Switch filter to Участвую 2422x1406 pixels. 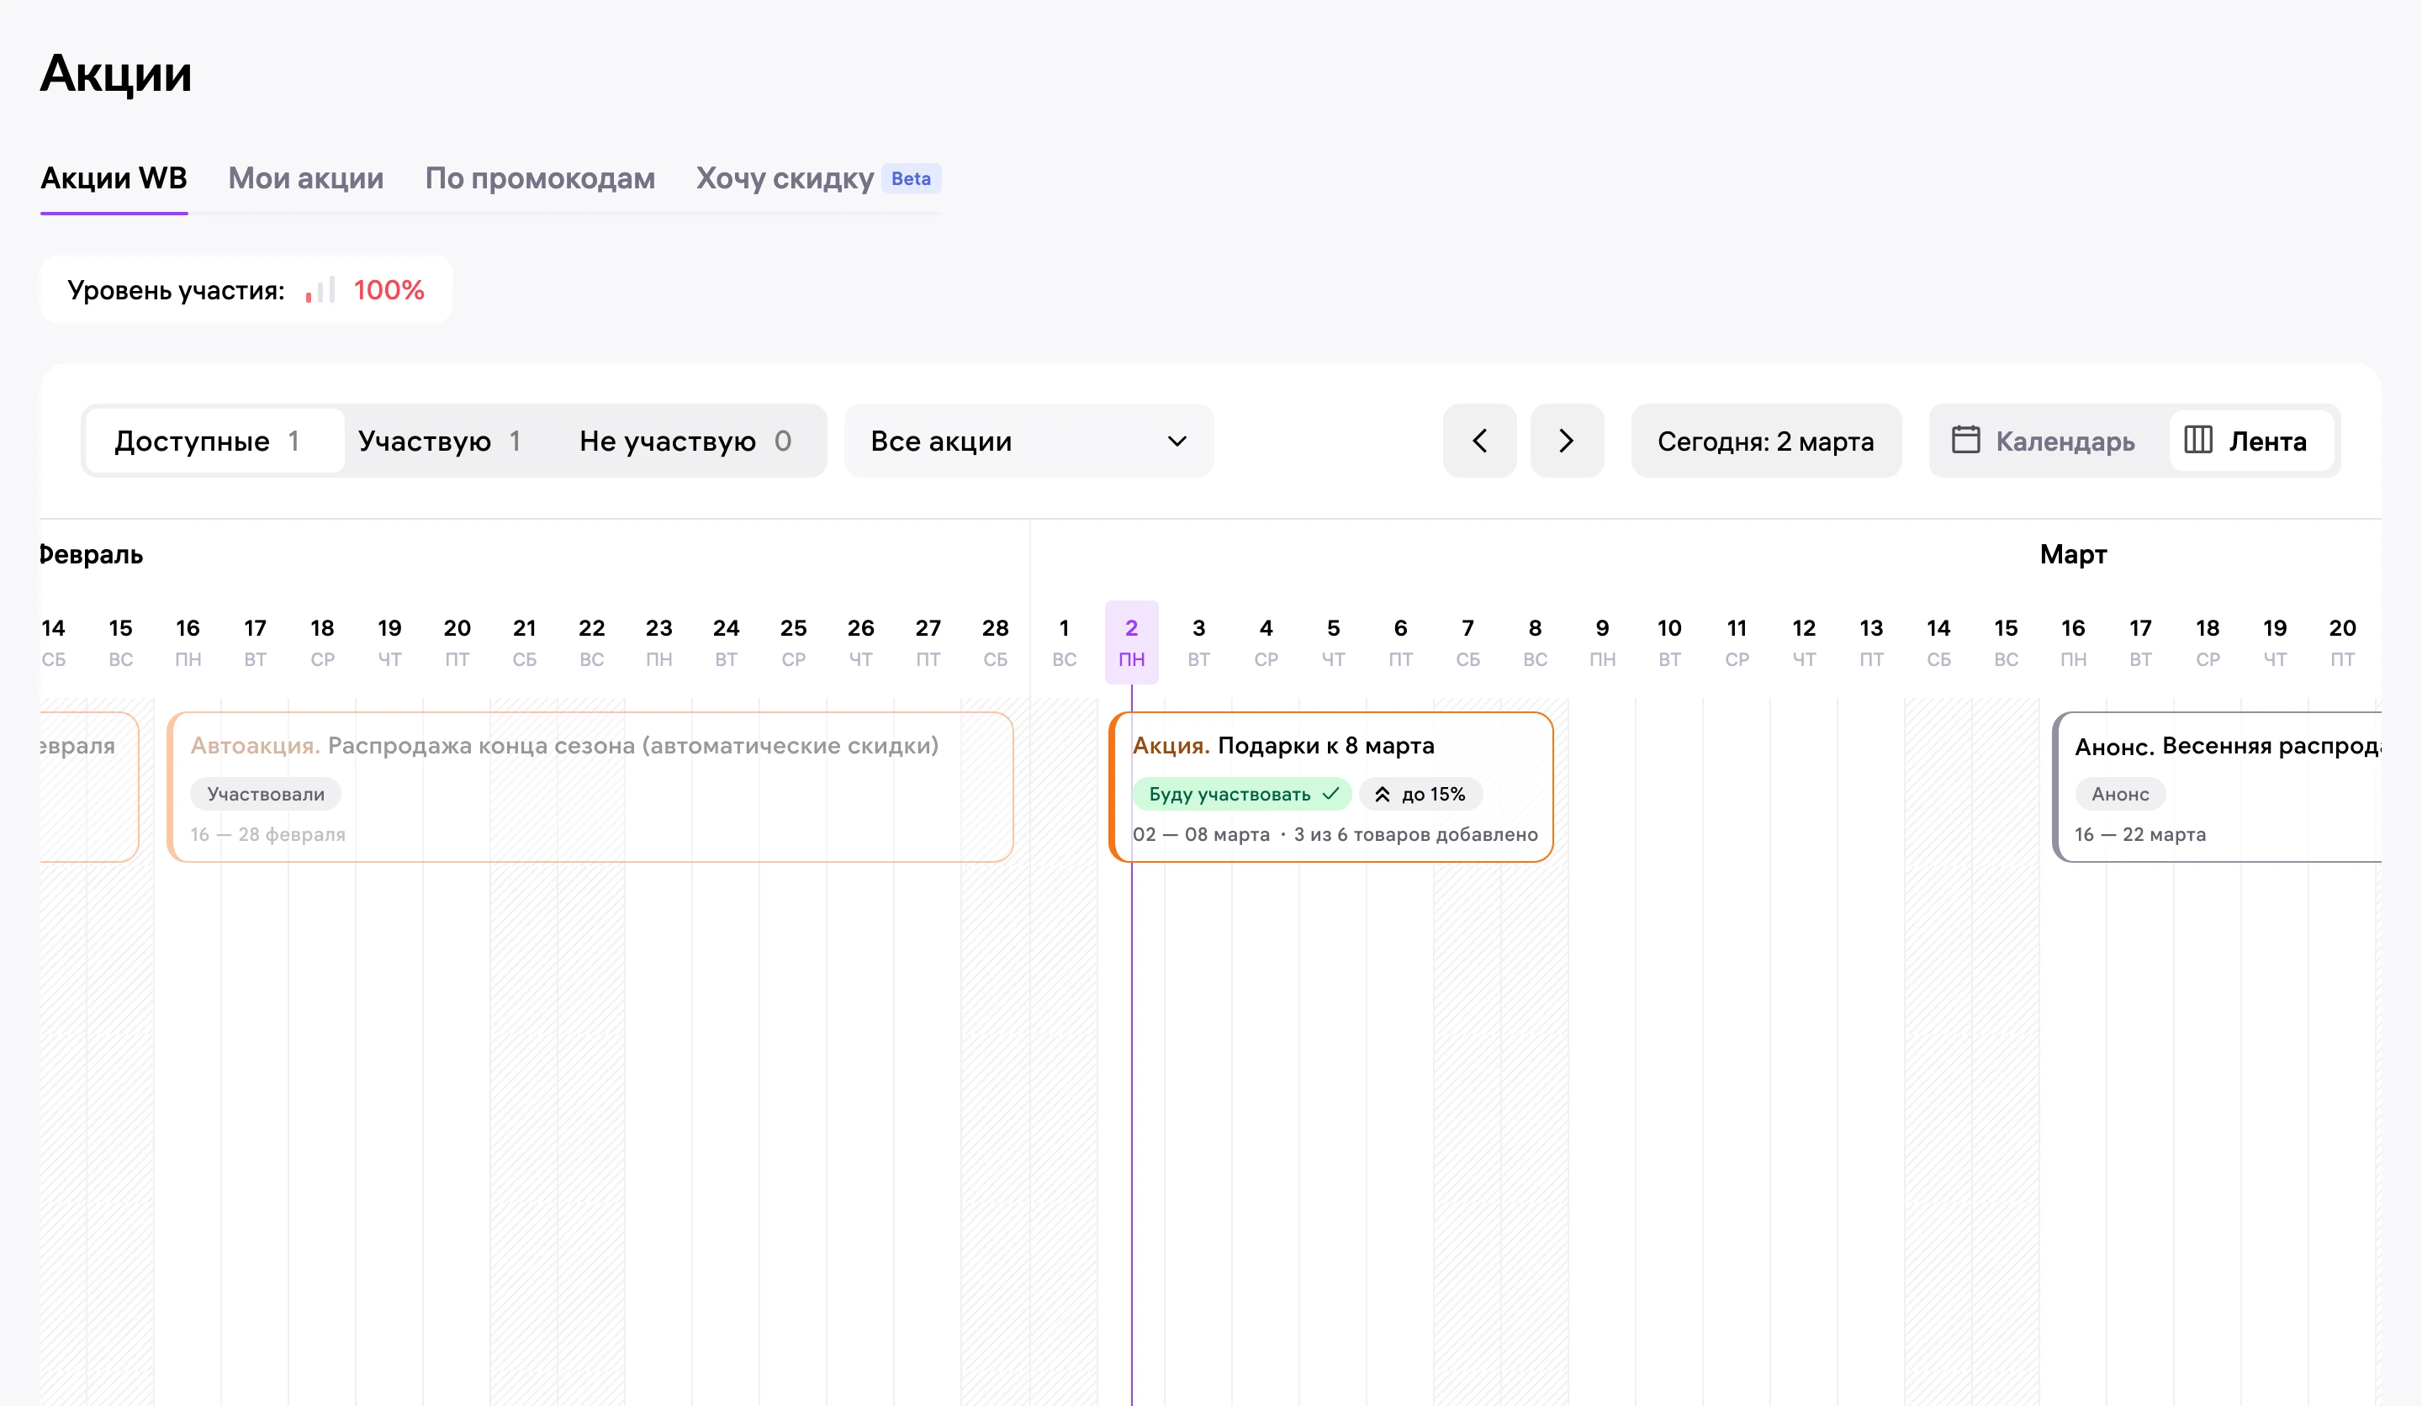(439, 441)
